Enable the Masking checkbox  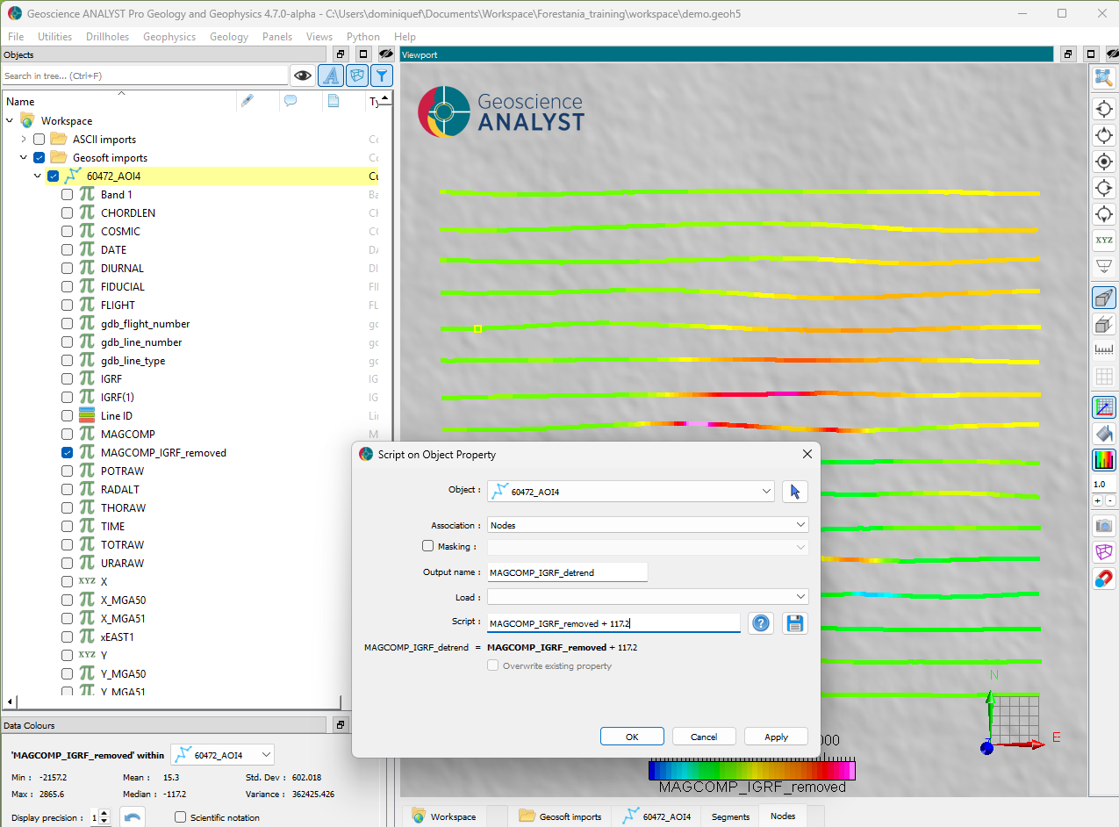pos(428,546)
